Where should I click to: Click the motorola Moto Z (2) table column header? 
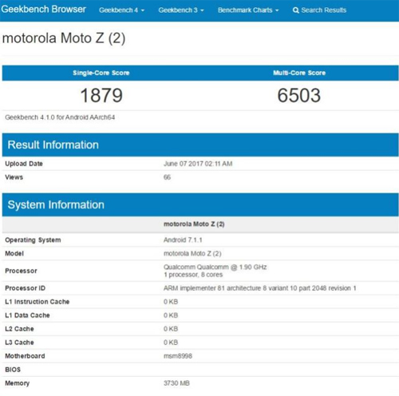(x=194, y=224)
